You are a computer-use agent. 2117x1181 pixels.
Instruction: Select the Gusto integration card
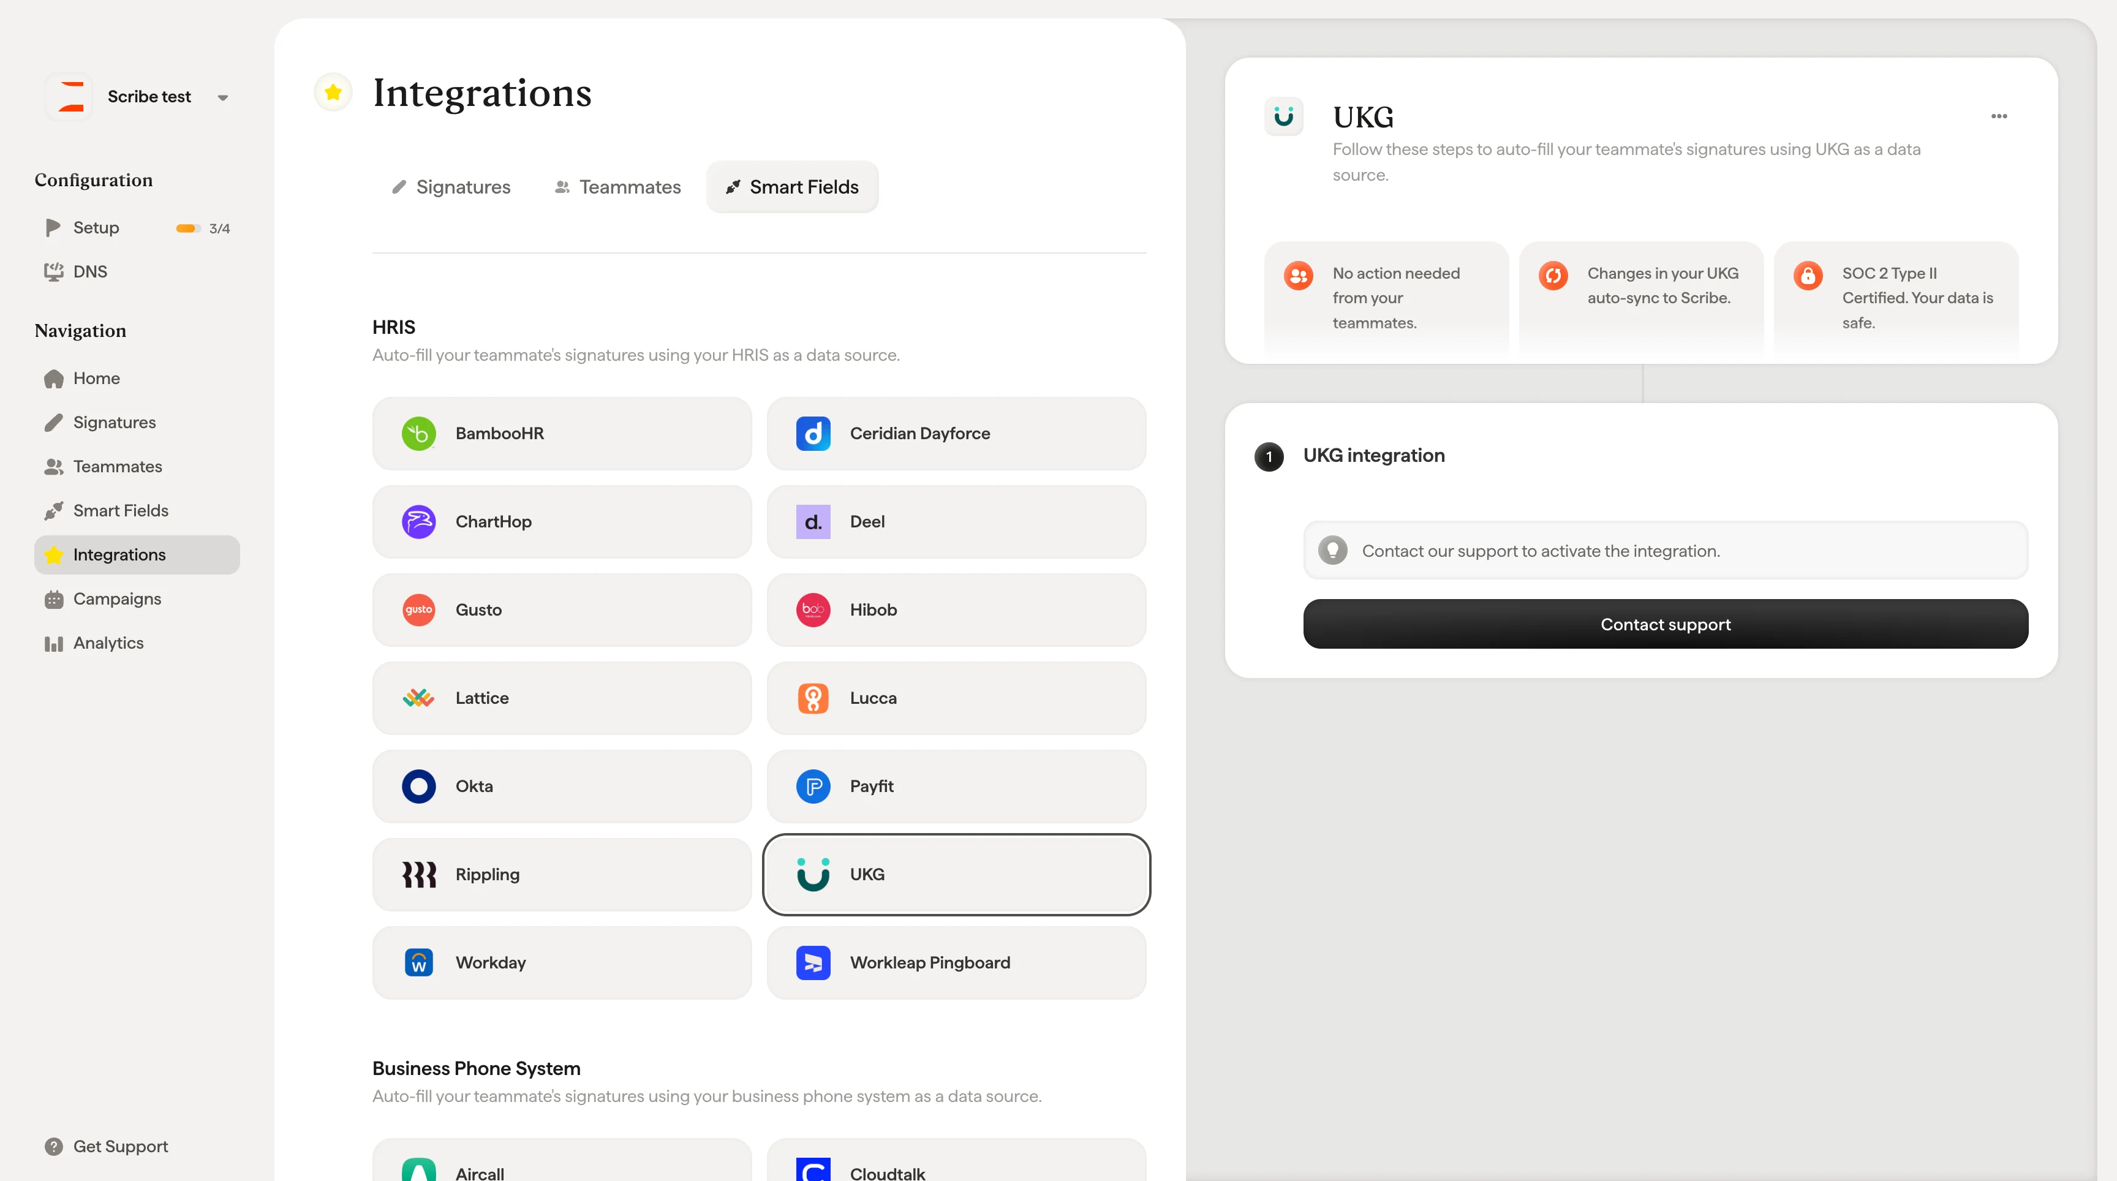tap(561, 610)
